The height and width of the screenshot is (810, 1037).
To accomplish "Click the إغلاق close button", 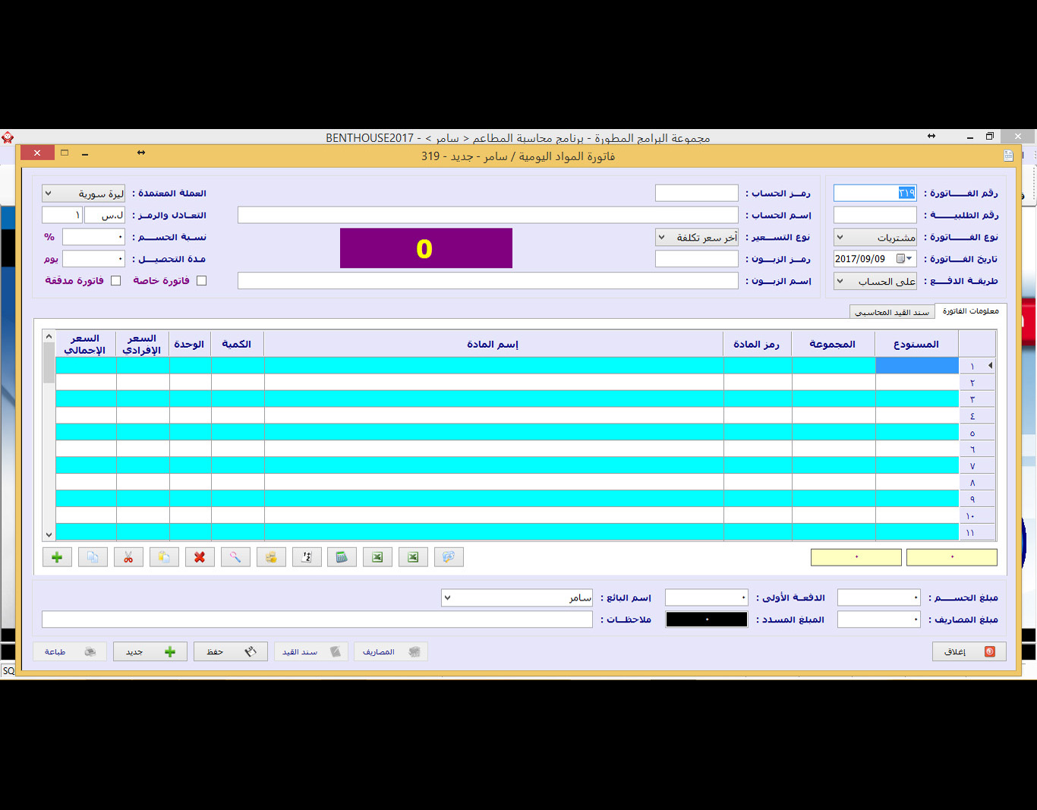I will coord(969,651).
